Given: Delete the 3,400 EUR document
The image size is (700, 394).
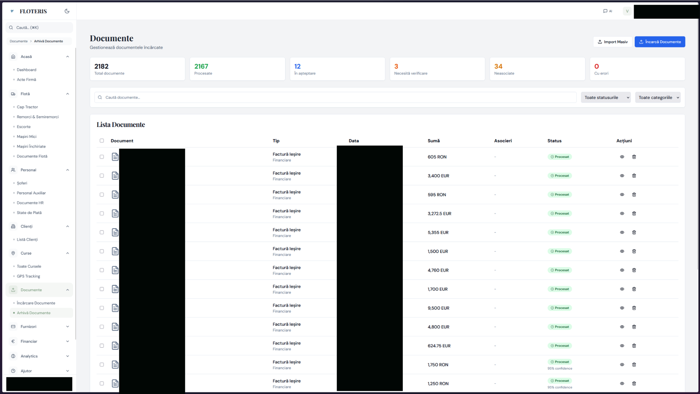Looking at the screenshot, I should (634, 176).
